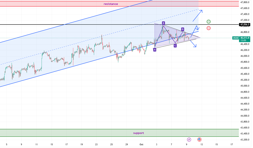Click pattern point label A

[x=155, y=50]
